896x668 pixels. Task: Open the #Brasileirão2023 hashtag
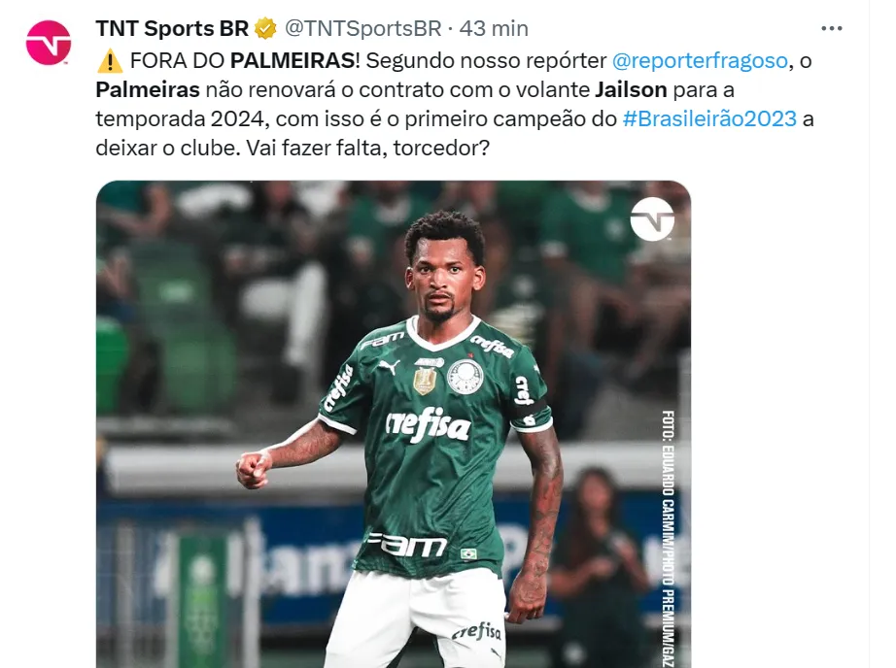coord(709,118)
